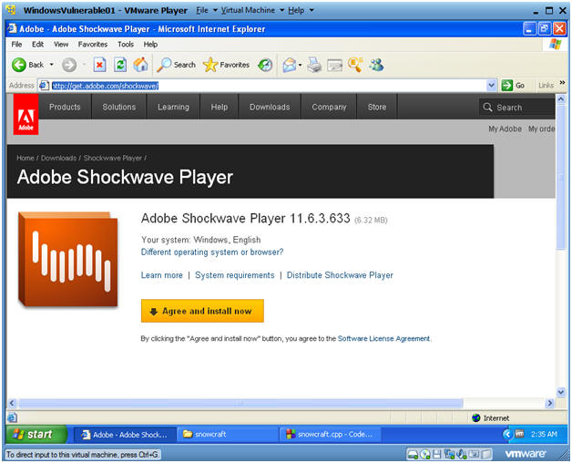Go to home page via house icon
The image size is (572, 463).
click(141, 65)
